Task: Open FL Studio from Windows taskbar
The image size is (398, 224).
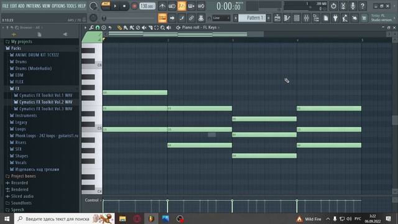Action: pos(151,218)
